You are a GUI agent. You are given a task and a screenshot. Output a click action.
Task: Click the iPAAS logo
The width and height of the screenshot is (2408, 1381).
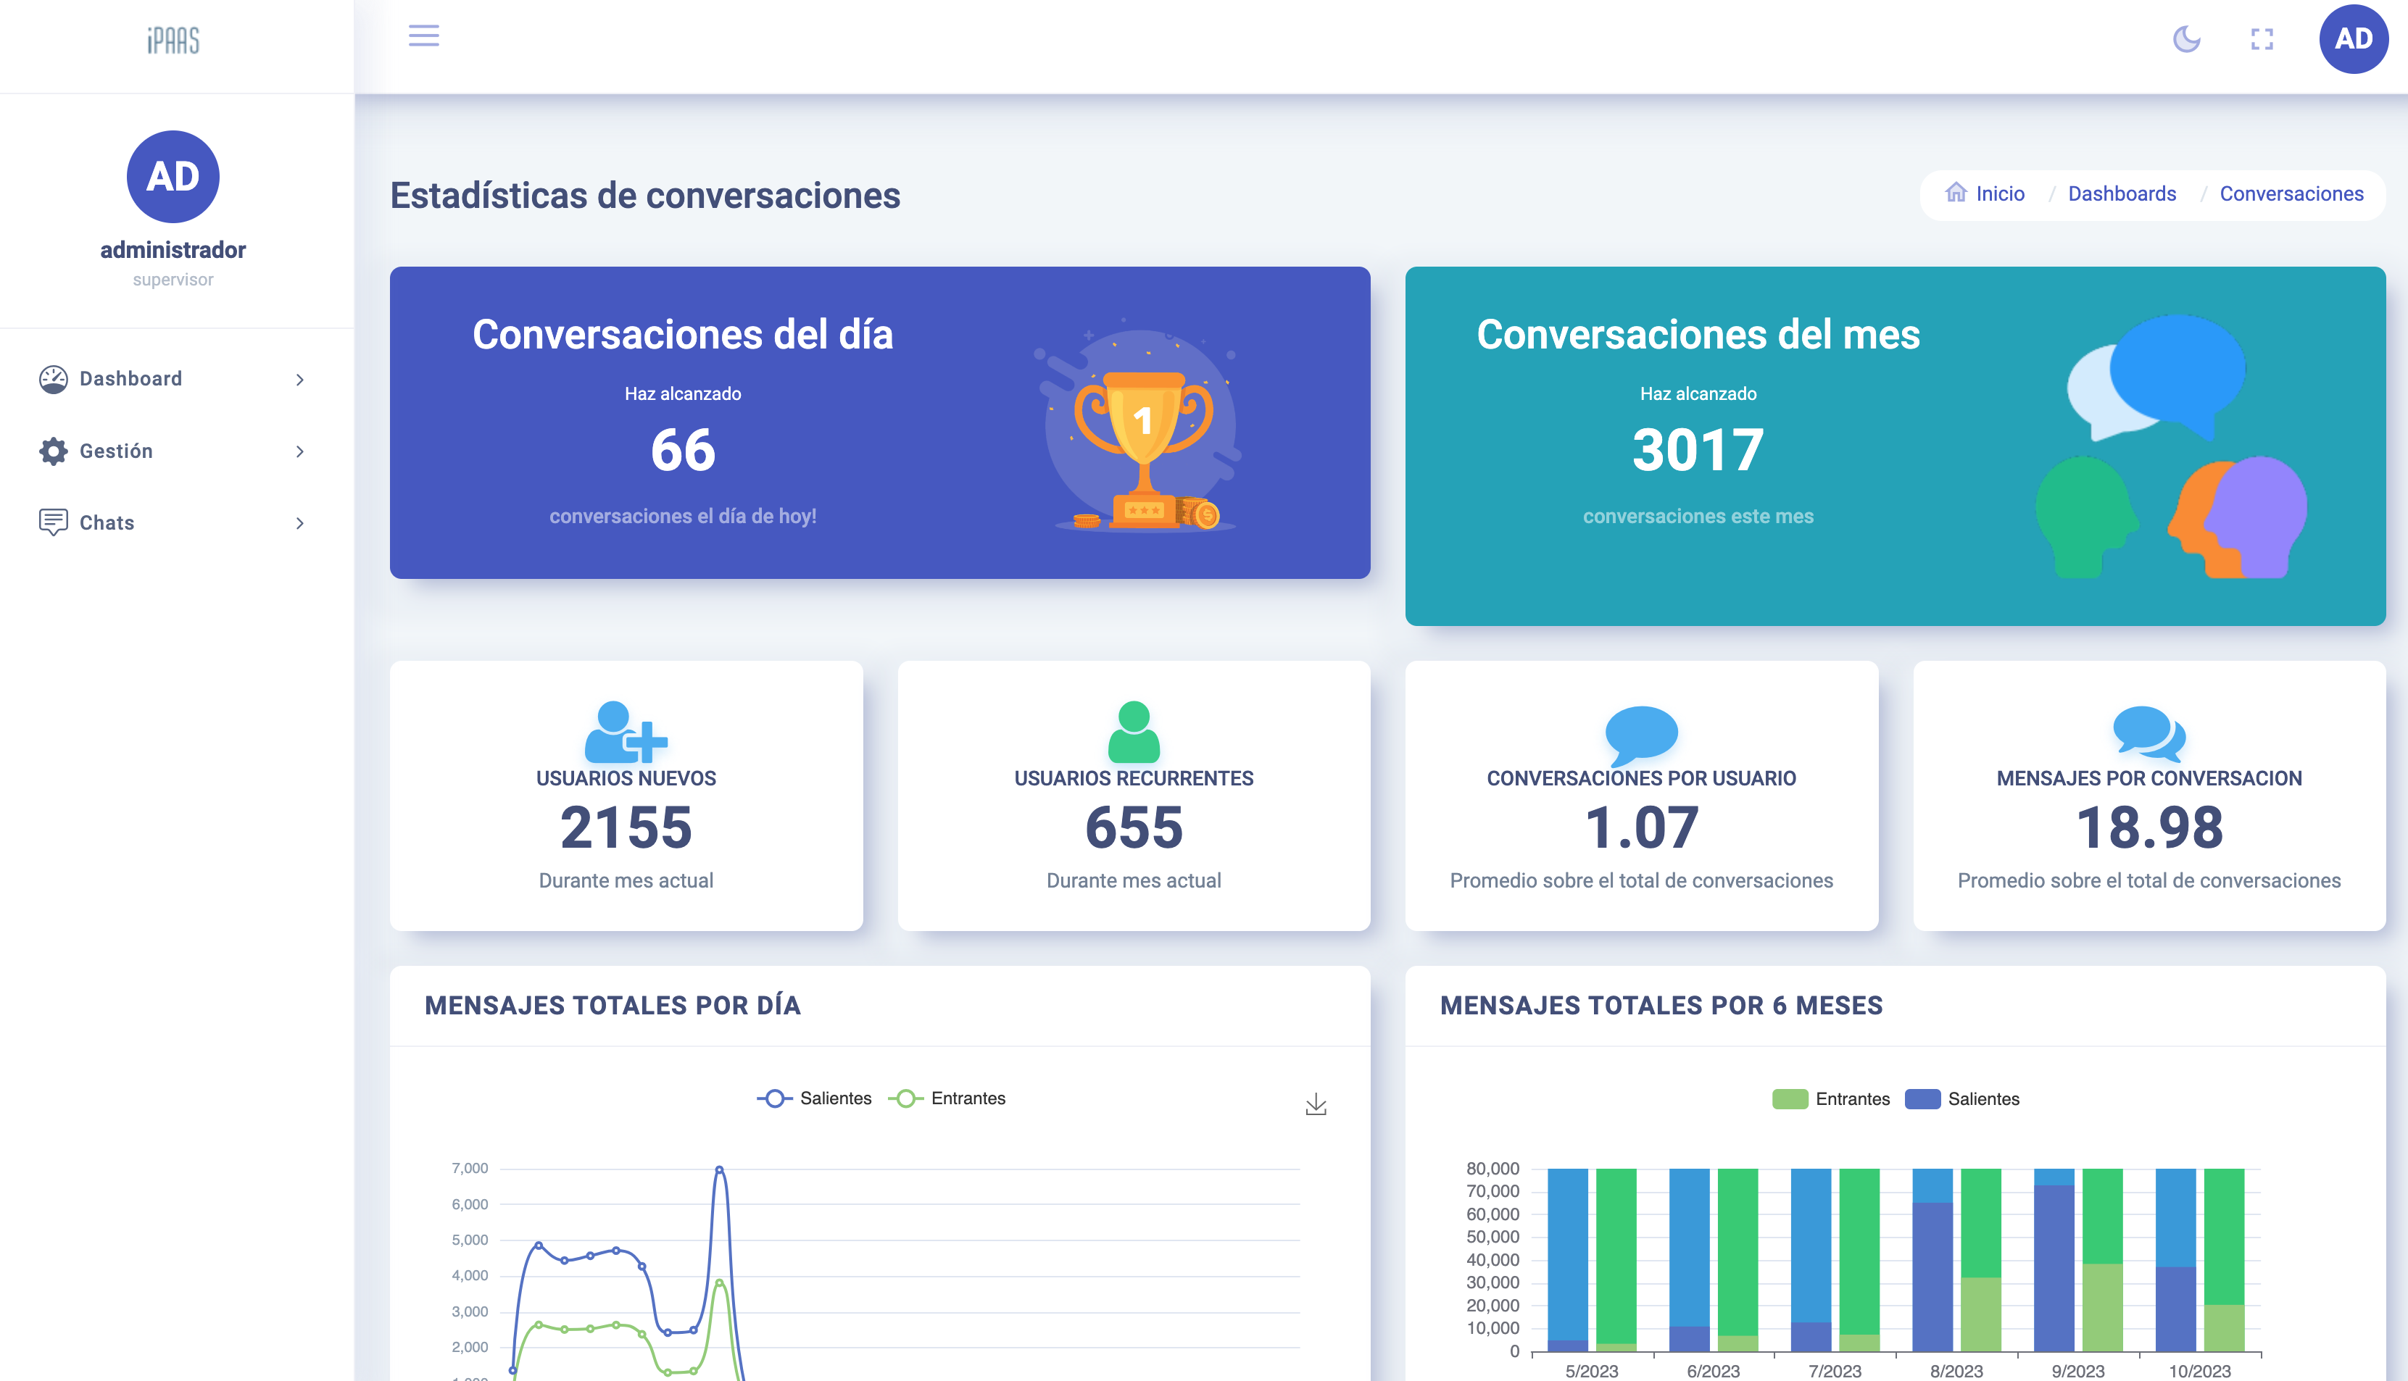[174, 41]
